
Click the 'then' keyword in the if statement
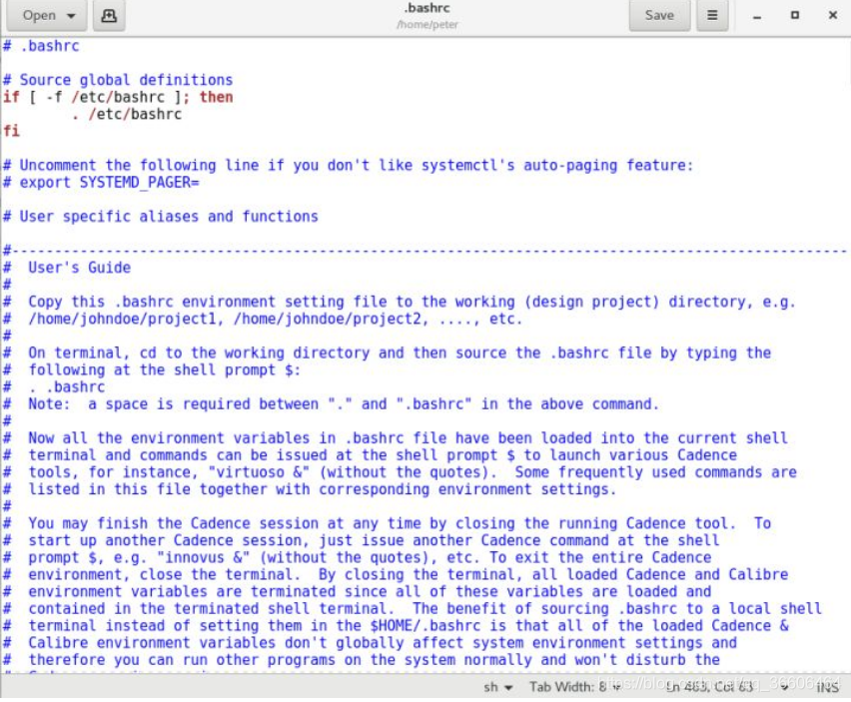tap(216, 97)
